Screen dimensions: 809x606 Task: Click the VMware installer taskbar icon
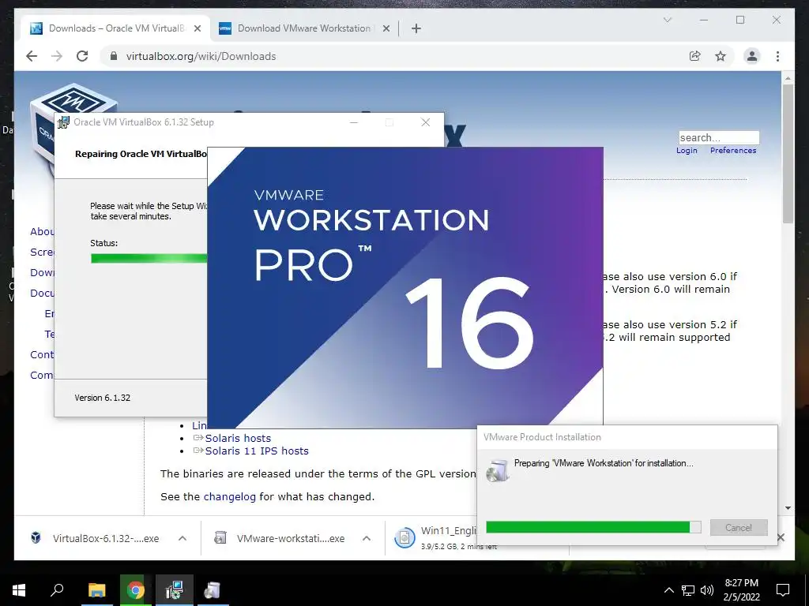(x=212, y=590)
